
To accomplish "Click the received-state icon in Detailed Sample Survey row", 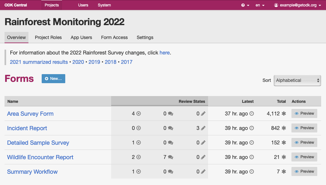I will coord(139,143).
